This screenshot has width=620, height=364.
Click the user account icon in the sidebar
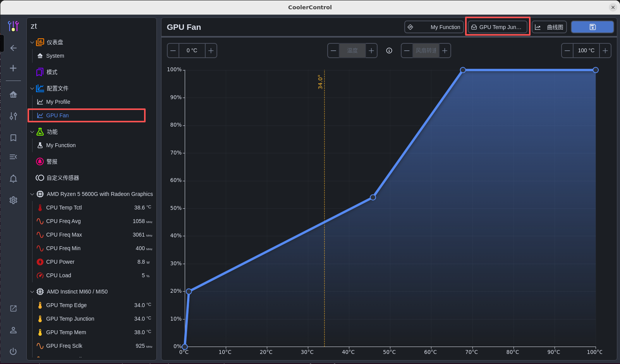coord(13,330)
